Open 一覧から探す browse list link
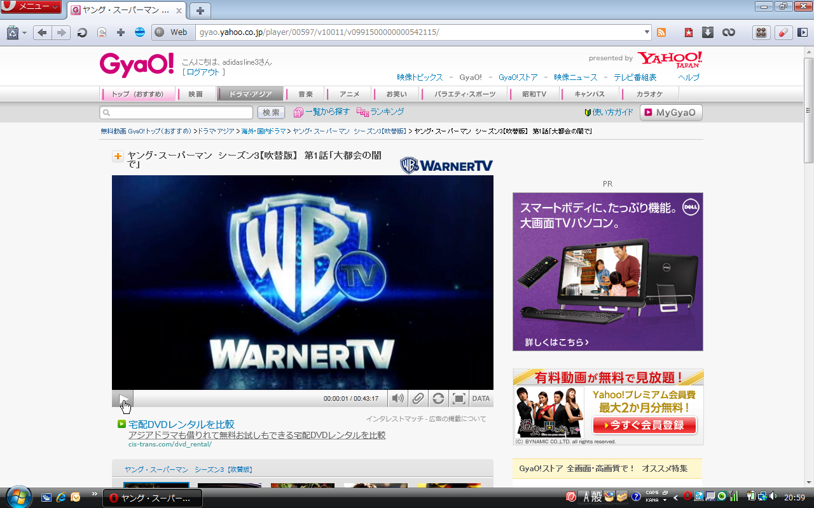Image resolution: width=814 pixels, height=508 pixels. (x=322, y=112)
